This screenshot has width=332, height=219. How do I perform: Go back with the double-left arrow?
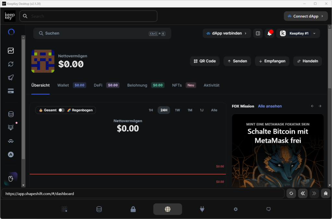(x=303, y=193)
